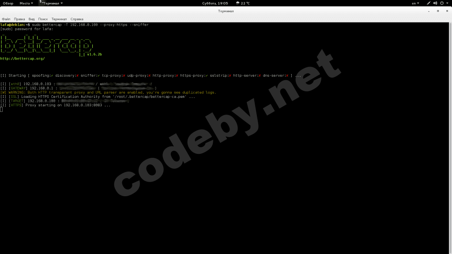Open the Поиск menu
This screenshot has height=254, width=452.
(43, 19)
